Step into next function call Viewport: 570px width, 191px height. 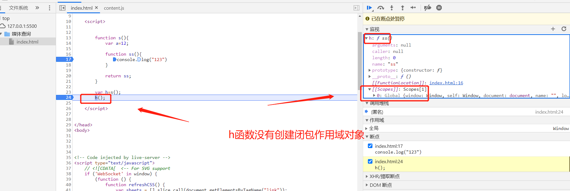(x=392, y=8)
